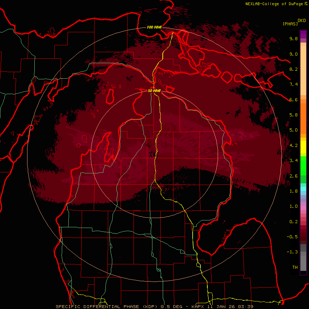Click the 9.0 legend value
309x309 pixels.
click(x=294, y=54)
